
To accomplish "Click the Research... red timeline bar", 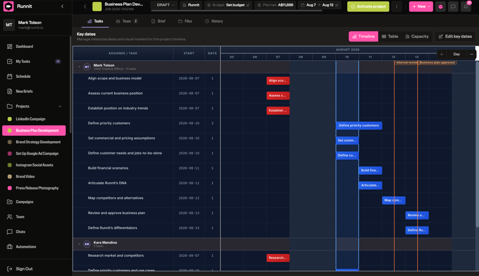I will [278, 258].
